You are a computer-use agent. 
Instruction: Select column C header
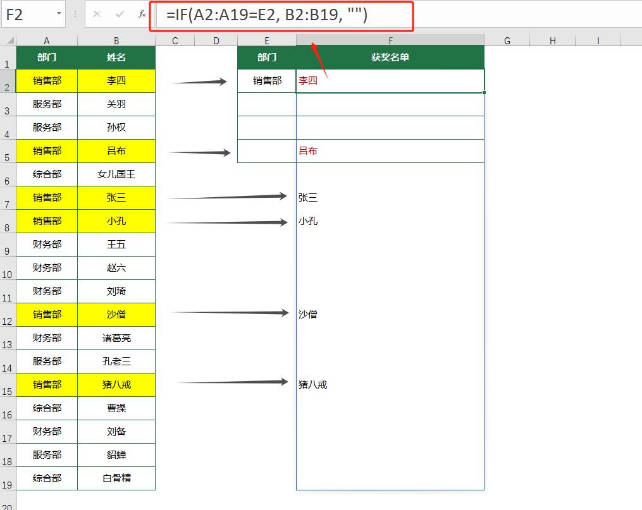pyautogui.click(x=175, y=40)
